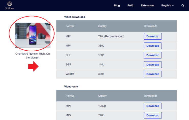Screen dimensions: 189x120
Task: Expand the English language dropdown
Action: point(167,5)
